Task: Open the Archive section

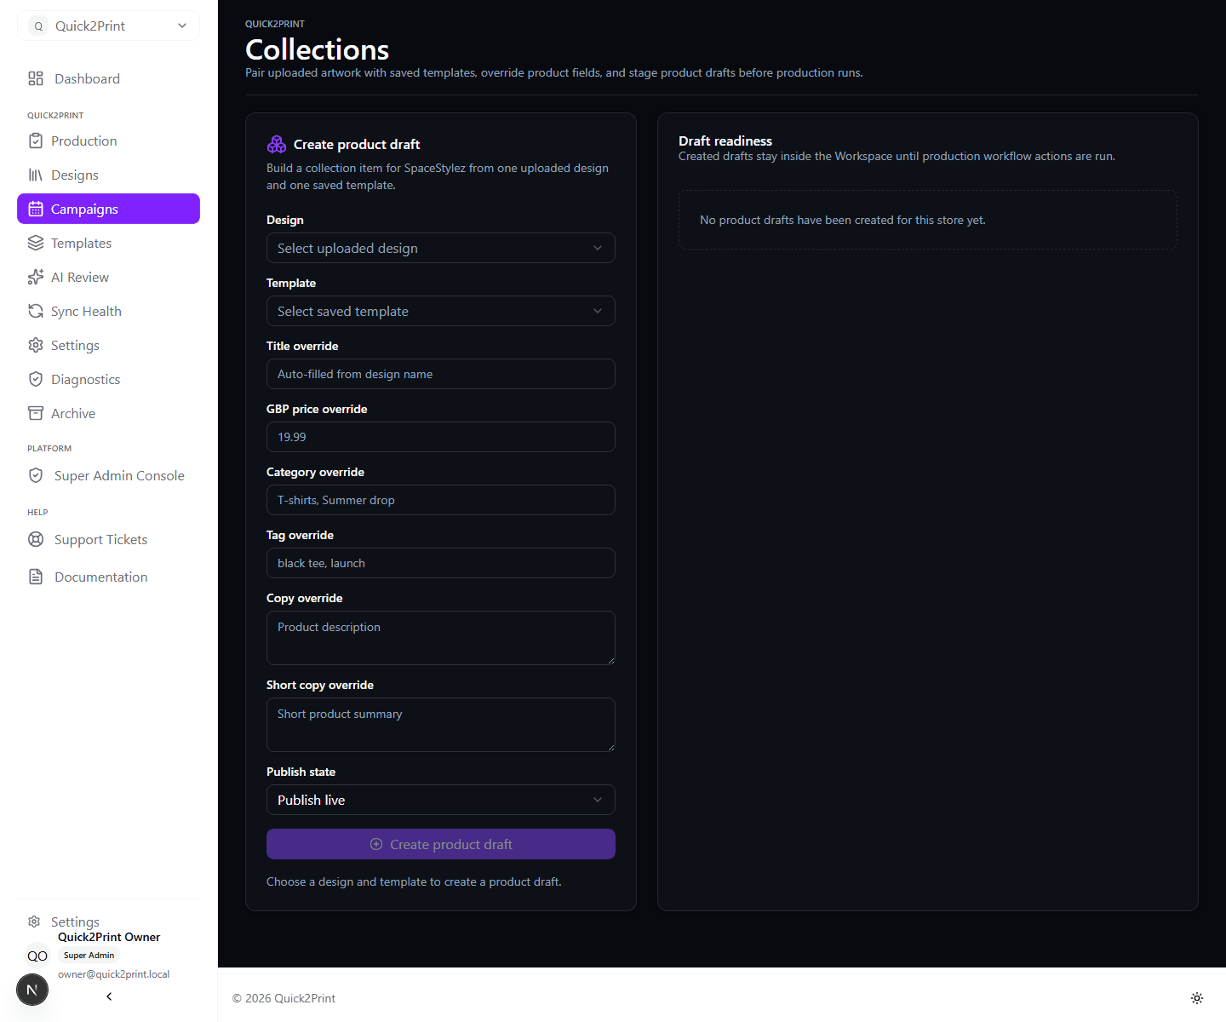Action: [108, 413]
